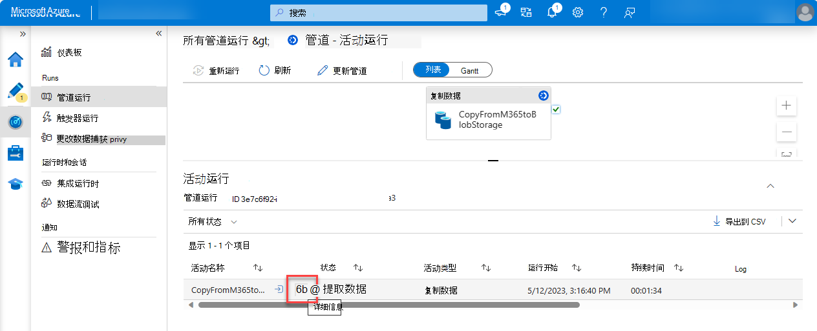
Task: Open the user account avatar
Action: tap(805, 12)
